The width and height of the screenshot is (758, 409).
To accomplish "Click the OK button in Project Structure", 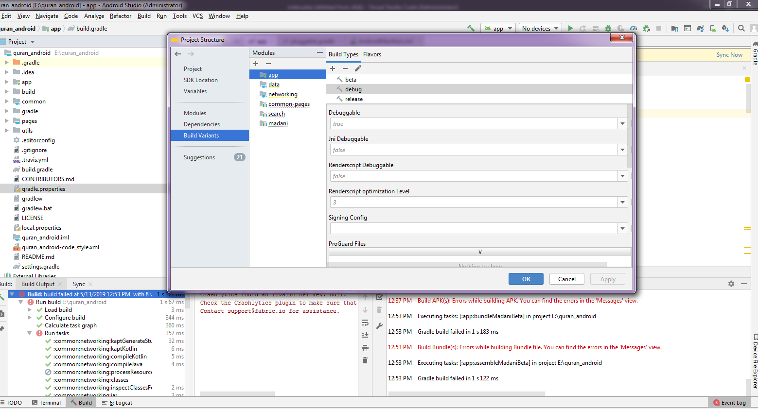I will click(526, 279).
